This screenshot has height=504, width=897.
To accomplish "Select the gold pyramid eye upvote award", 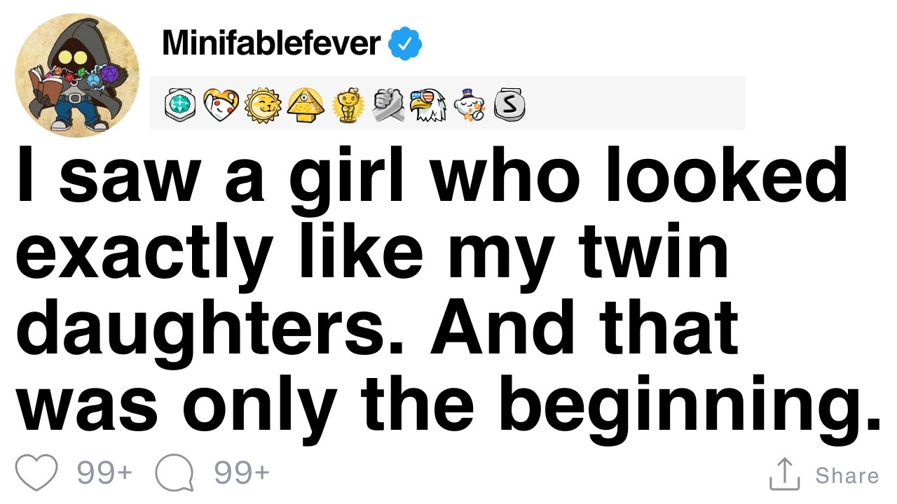I will [304, 105].
